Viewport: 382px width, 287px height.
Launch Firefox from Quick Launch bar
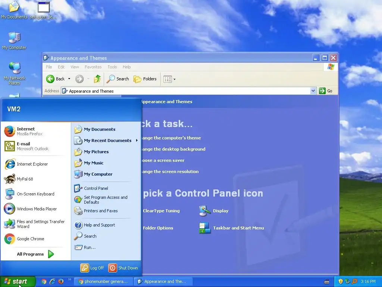tap(61, 281)
